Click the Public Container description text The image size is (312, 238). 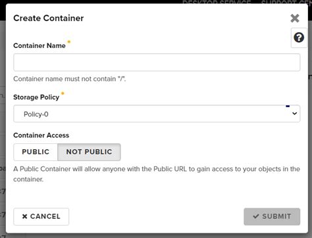pos(157,174)
